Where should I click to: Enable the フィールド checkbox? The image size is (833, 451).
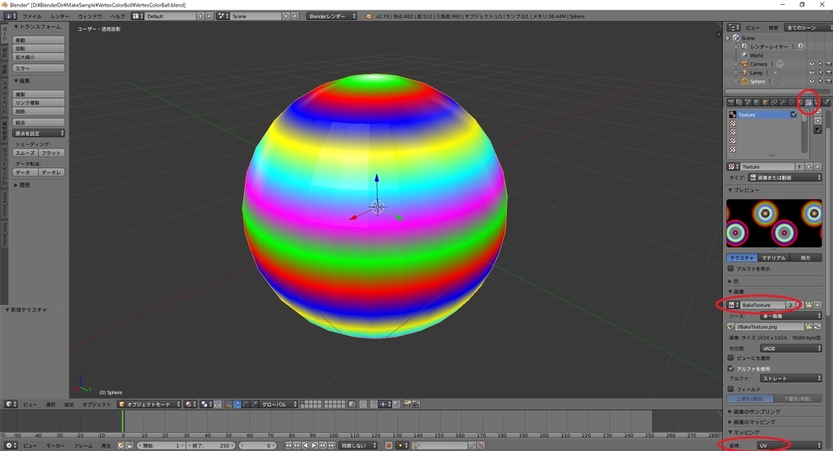[731, 389]
